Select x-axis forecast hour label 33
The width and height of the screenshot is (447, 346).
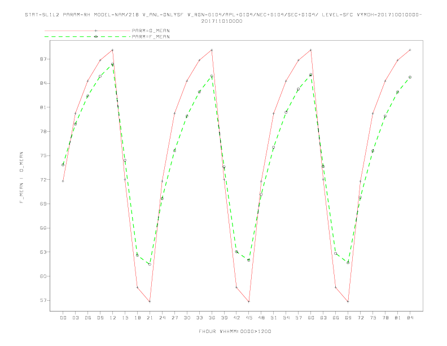click(199, 318)
